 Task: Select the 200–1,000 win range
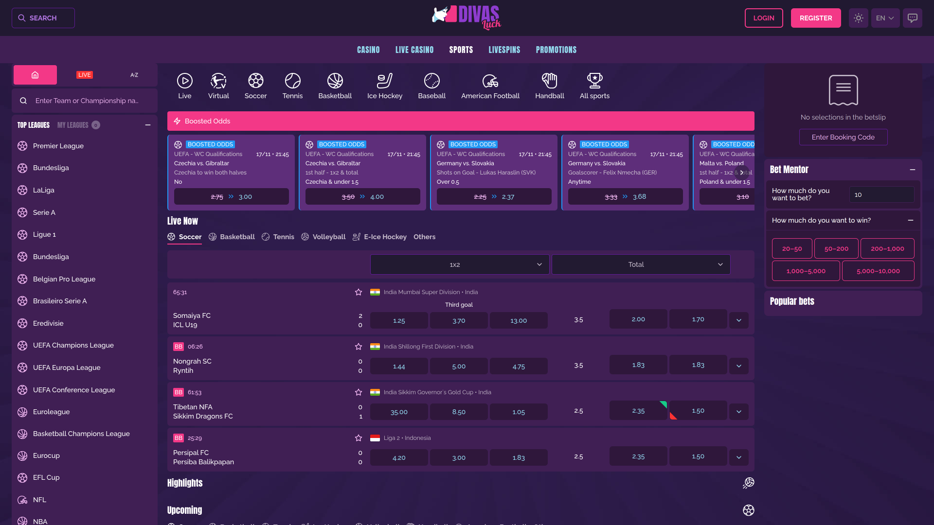coord(887,248)
